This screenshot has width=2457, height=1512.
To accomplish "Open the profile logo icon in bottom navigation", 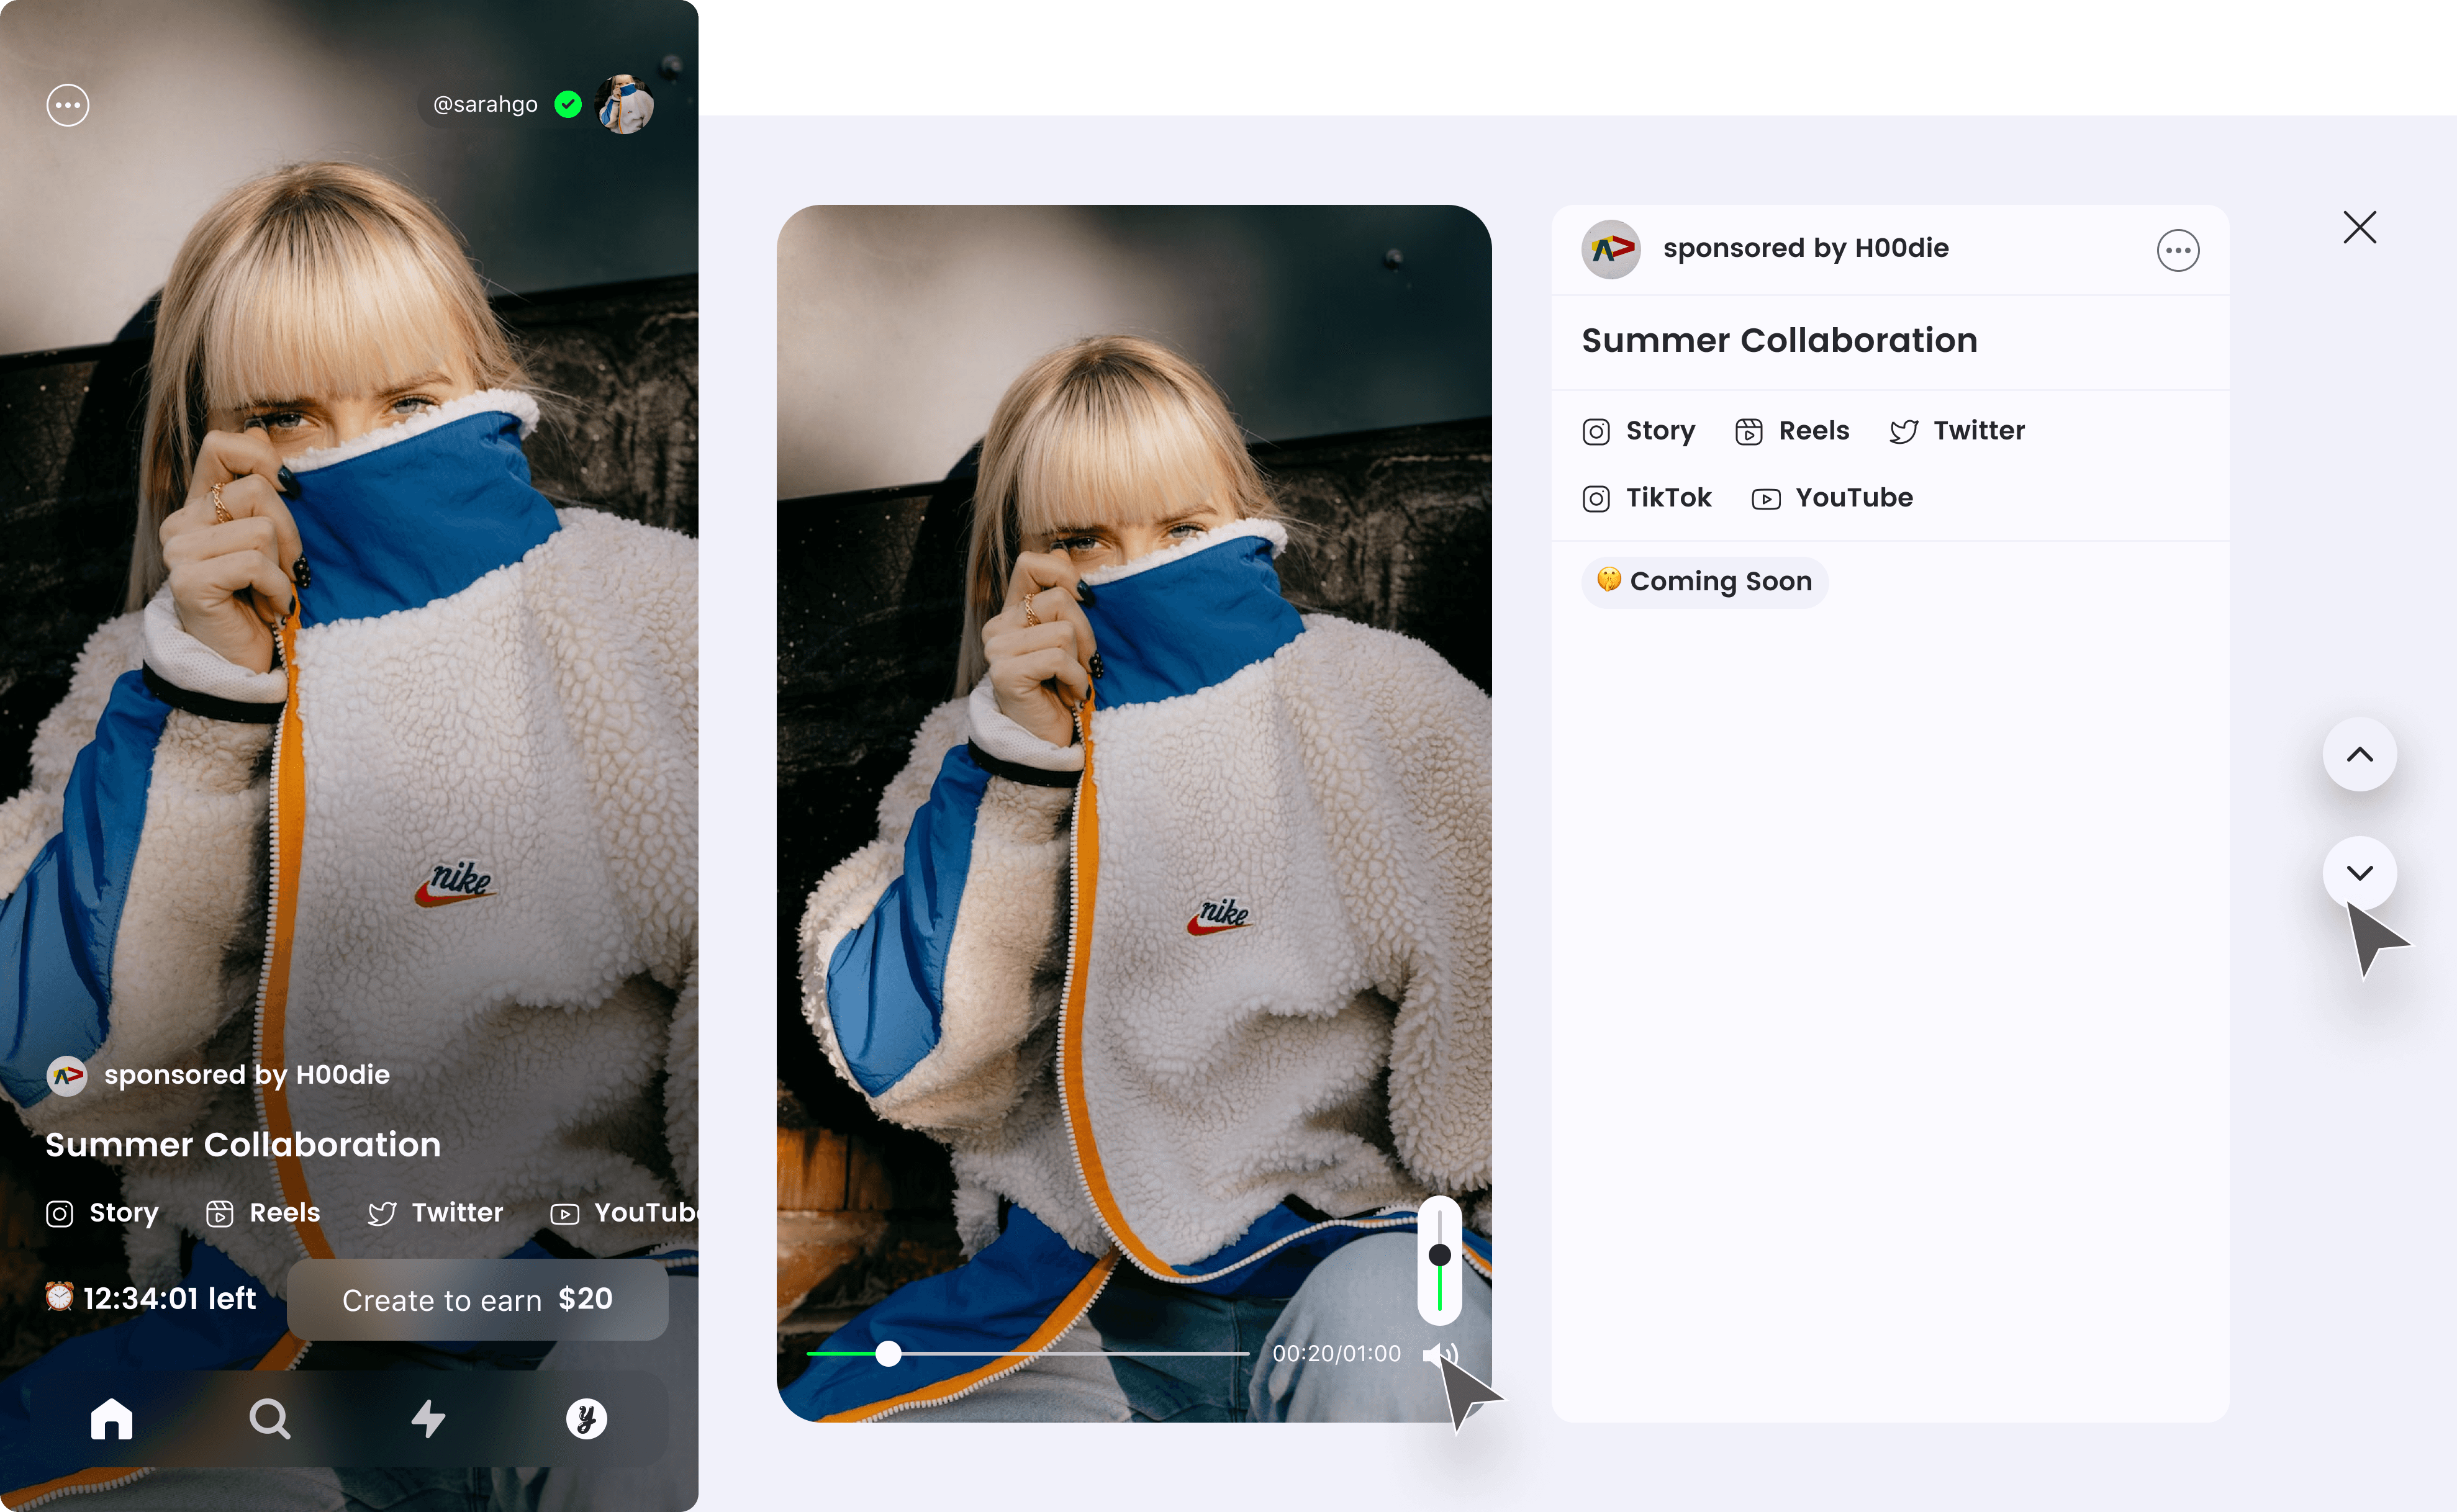I will 586,1418.
